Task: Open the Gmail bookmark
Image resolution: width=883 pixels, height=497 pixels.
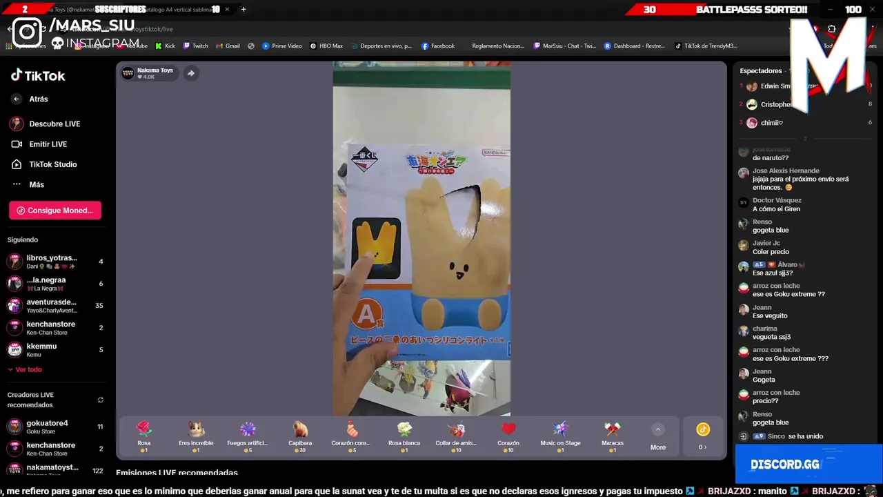Action: (227, 46)
